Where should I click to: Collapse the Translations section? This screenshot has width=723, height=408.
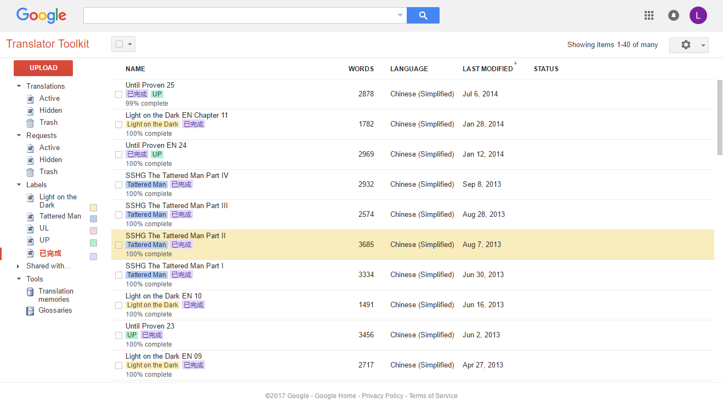(19, 86)
